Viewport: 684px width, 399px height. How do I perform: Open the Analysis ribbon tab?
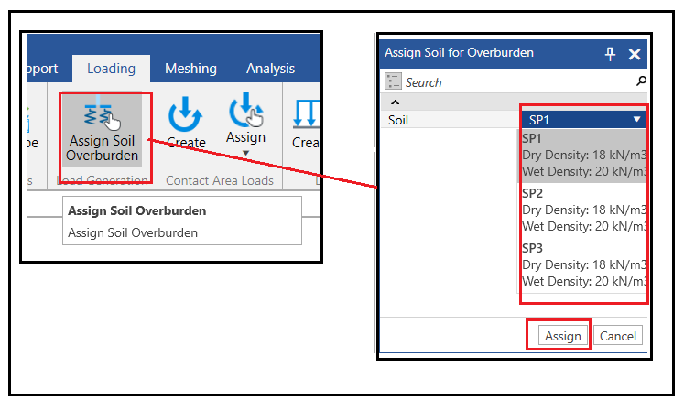270,69
